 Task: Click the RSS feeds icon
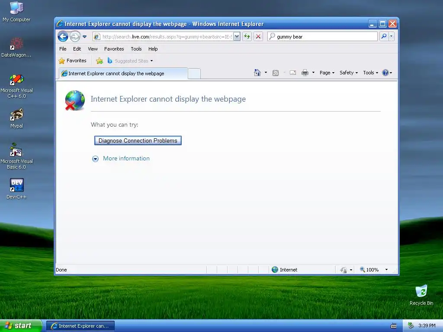point(275,73)
